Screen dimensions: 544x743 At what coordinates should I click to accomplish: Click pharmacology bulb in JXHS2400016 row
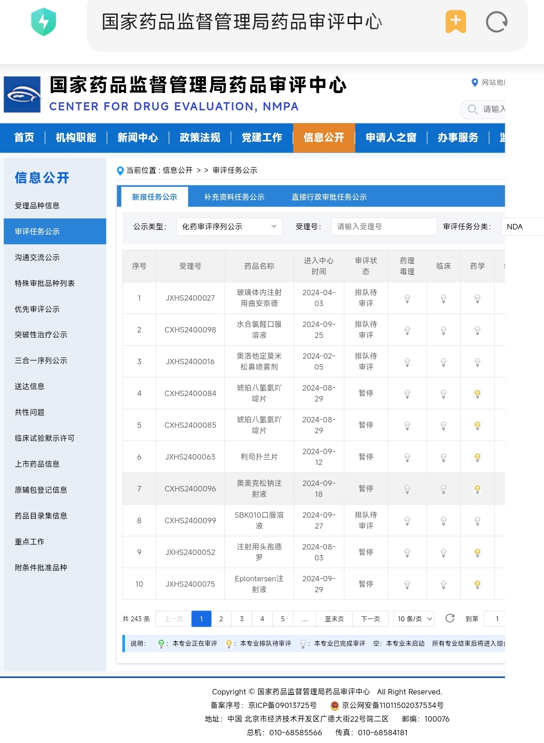click(x=407, y=362)
